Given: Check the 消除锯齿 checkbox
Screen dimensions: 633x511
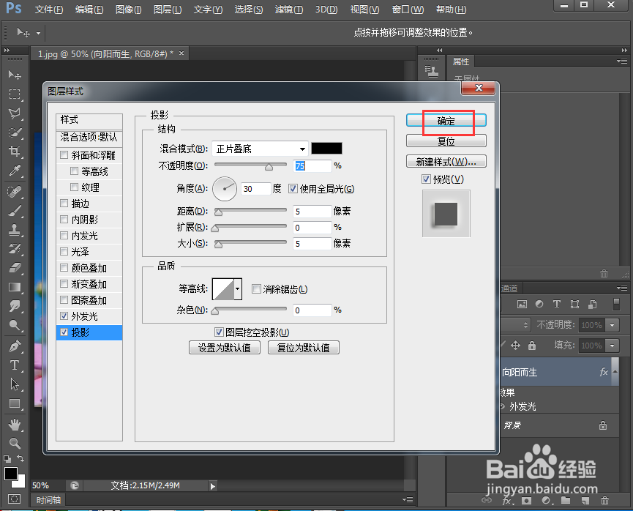Looking at the screenshot, I should pos(256,289).
